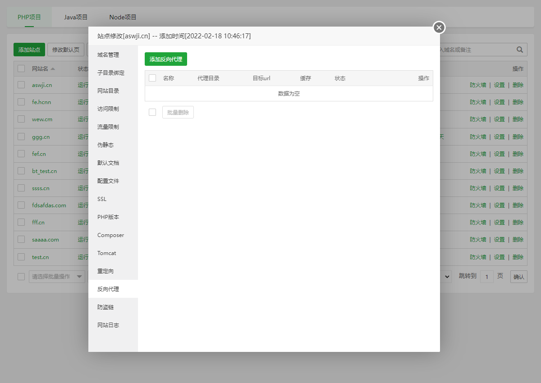The height and width of the screenshot is (383, 541).
Task: Delete the test.cn site
Action: 518,257
